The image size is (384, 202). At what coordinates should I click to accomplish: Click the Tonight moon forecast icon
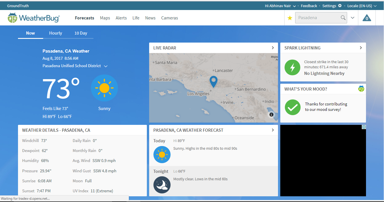(162, 185)
